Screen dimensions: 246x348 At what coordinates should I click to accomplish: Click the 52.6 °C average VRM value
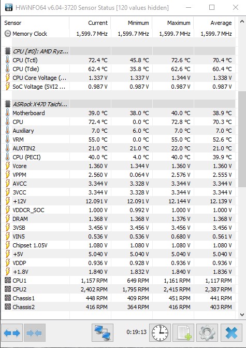tap(222, 140)
